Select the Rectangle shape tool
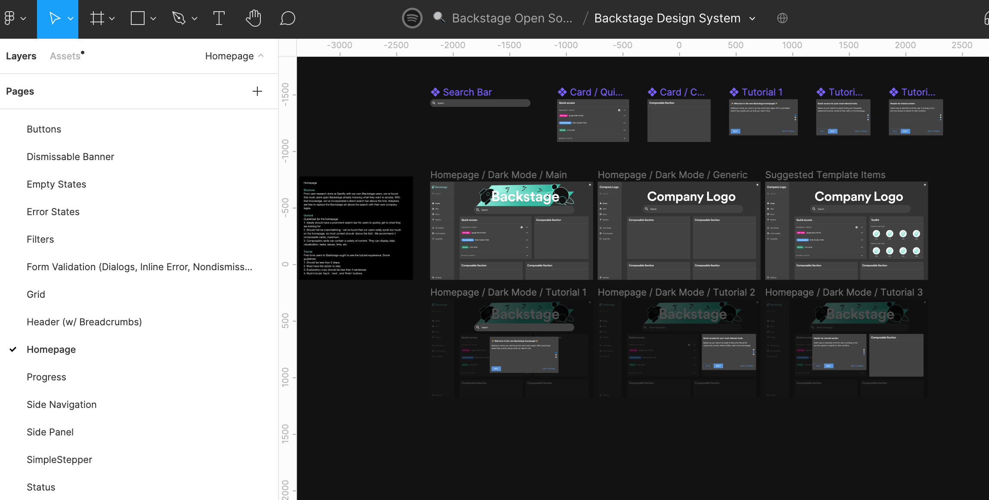Screen dimensions: 989x500 (x=137, y=18)
